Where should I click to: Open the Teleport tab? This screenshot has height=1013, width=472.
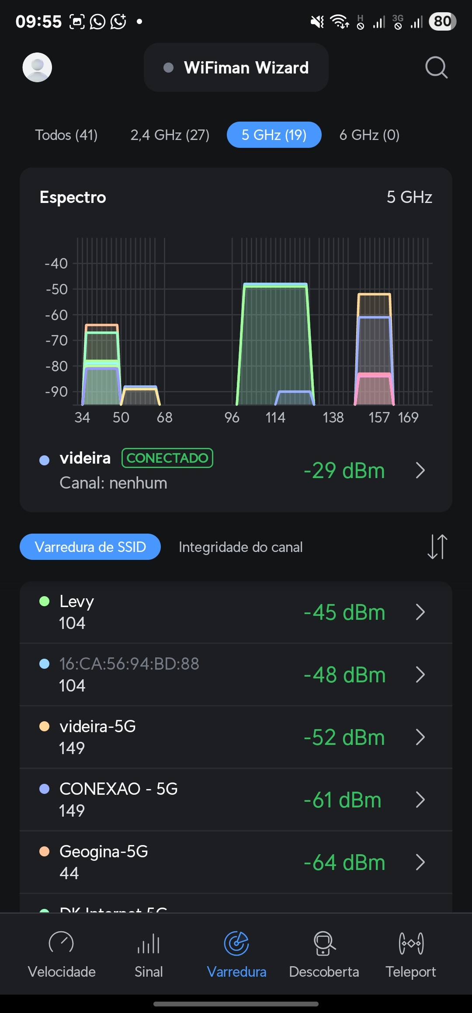tap(411, 954)
